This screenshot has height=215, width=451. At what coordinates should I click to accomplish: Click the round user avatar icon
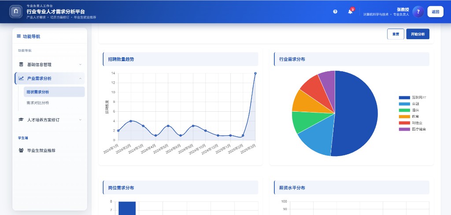418,12
